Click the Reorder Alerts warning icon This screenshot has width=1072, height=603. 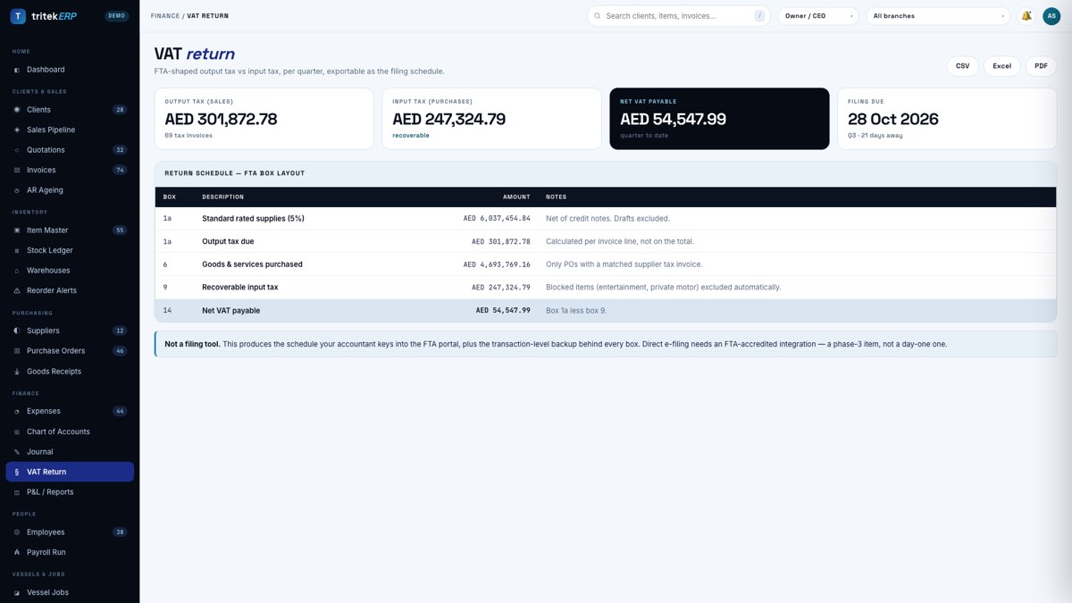pos(17,290)
